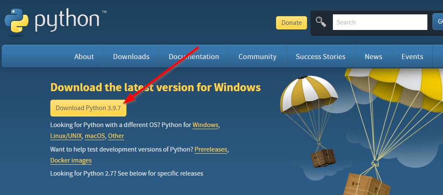
Task: Follow the Other OS link
Action: click(116, 136)
